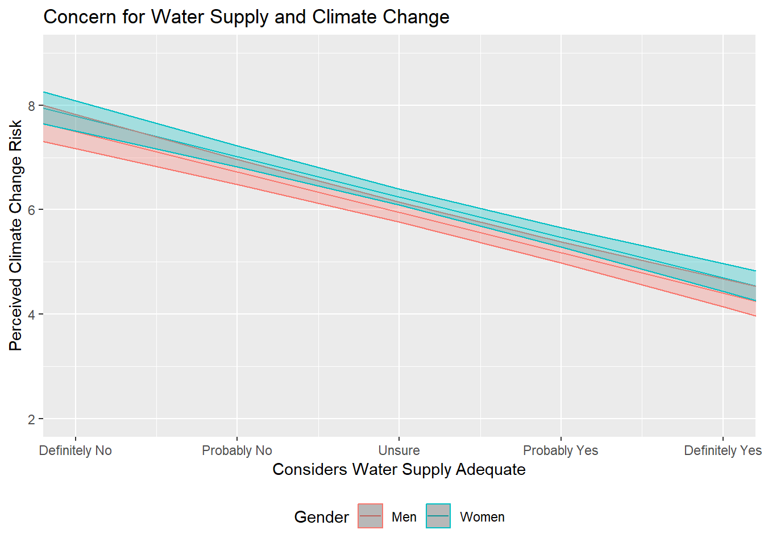Screen dimensions: 764x546
Task: Click the y-axis tick label 6
Action: click(x=32, y=210)
